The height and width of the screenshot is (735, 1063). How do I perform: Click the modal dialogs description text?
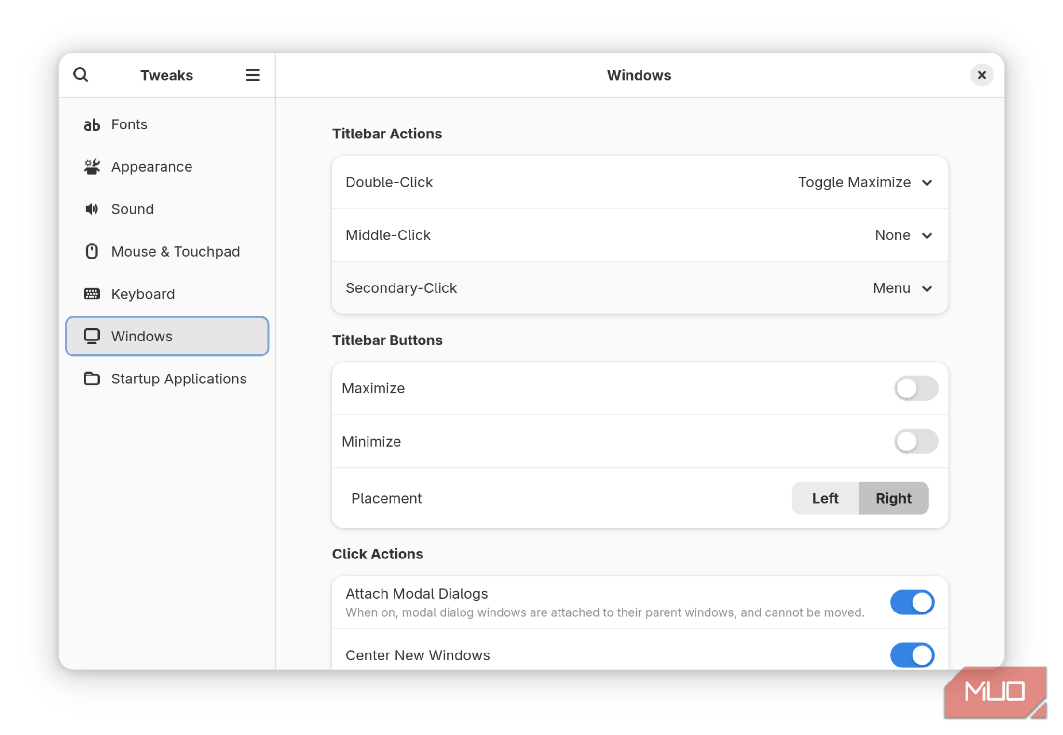605,612
